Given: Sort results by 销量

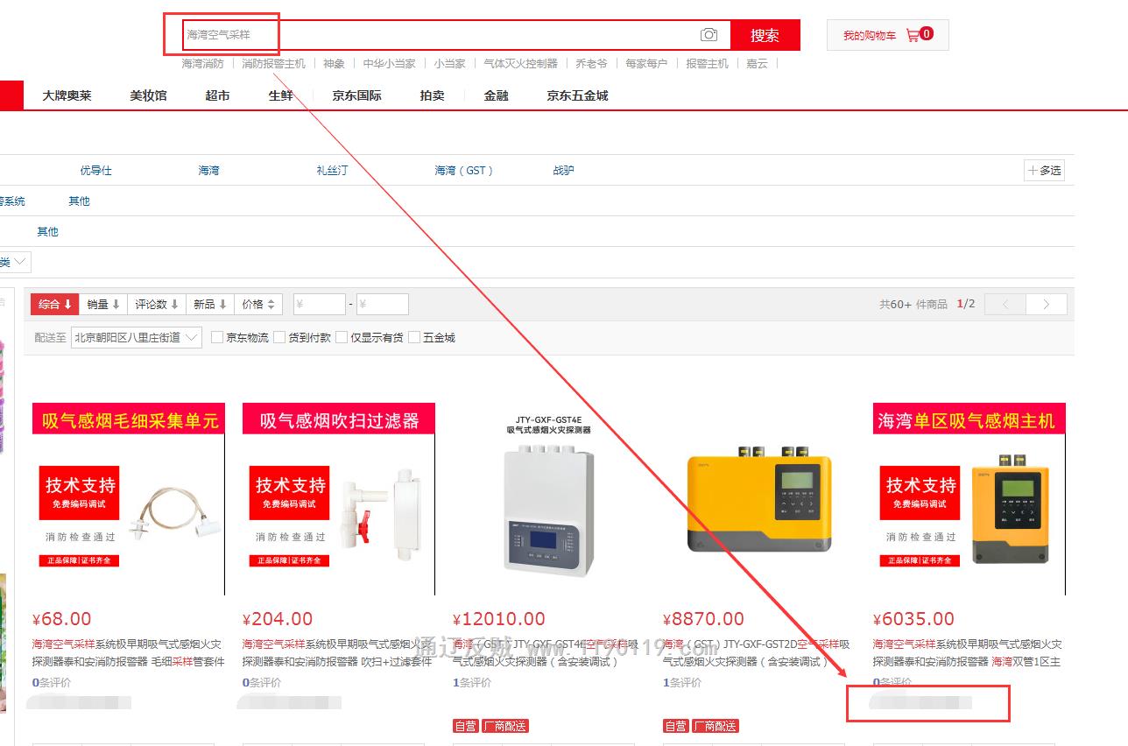Looking at the screenshot, I should [103, 304].
